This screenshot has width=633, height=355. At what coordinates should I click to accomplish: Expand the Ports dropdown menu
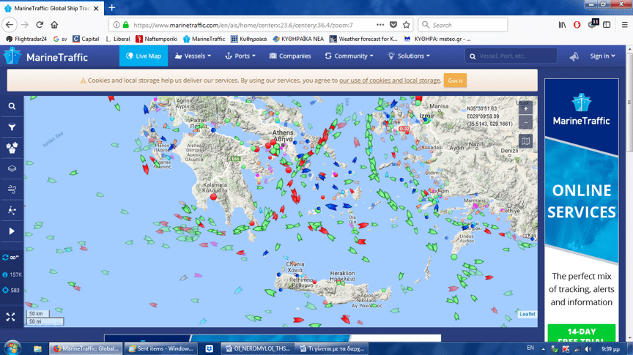point(240,56)
